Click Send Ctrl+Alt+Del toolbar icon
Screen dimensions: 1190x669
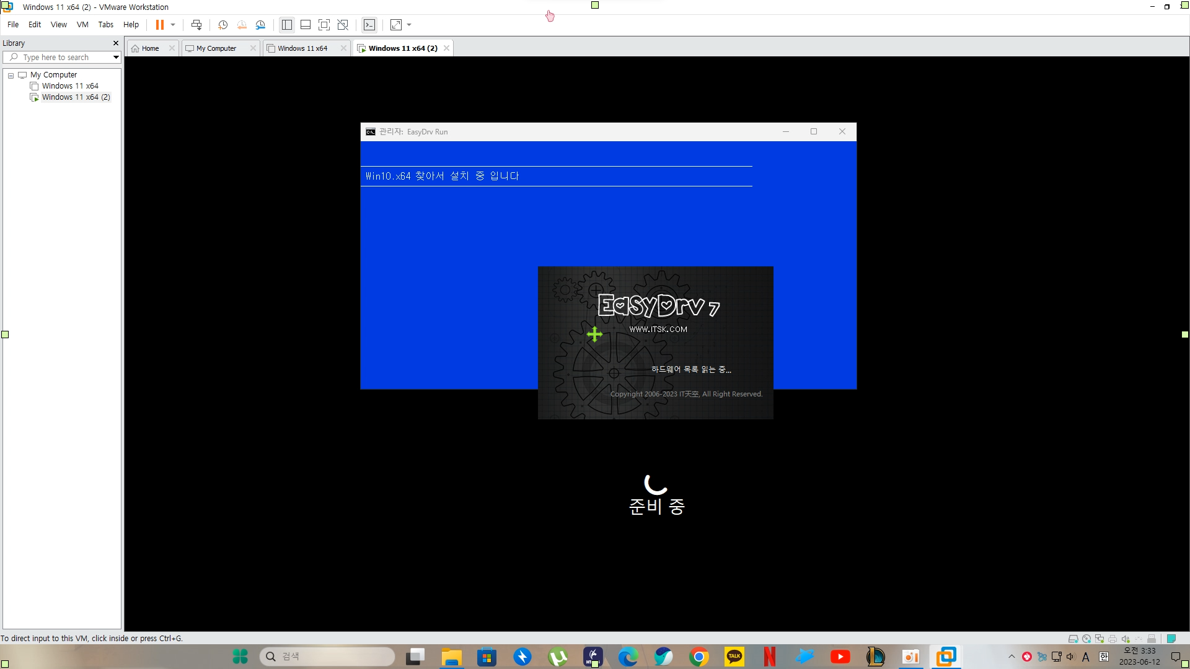[196, 25]
